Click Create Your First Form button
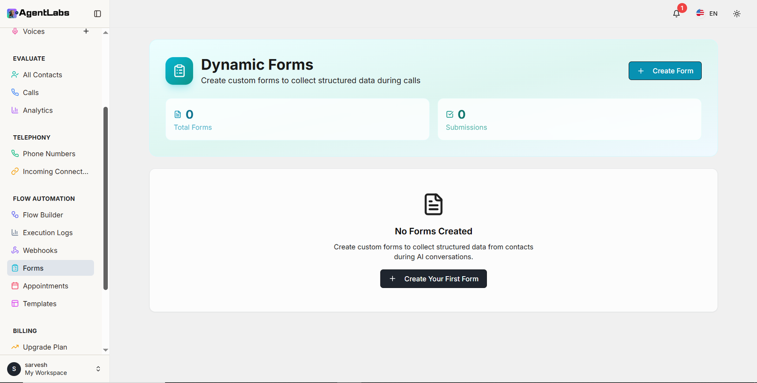The image size is (757, 383). [433, 279]
